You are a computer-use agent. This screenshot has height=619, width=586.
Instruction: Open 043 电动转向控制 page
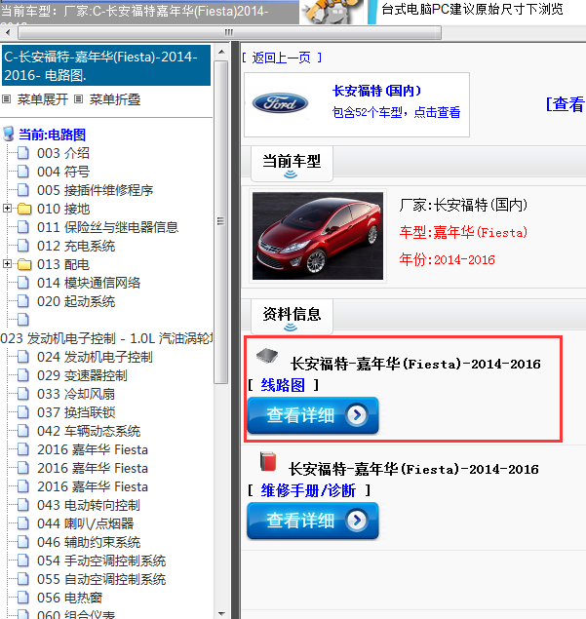(89, 505)
